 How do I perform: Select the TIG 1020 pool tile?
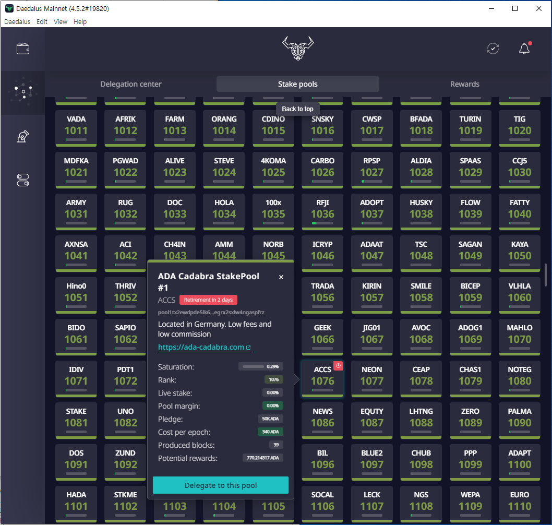520,128
